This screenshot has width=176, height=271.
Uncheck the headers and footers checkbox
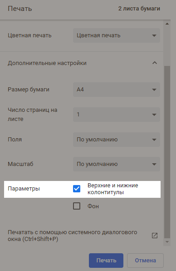(77, 189)
